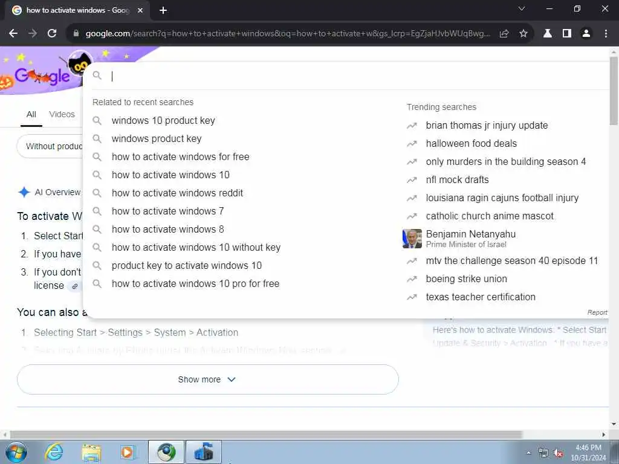Screen dimensions: 619x464
Task: Show hidden tray icons arrow
Action: [528, 453]
